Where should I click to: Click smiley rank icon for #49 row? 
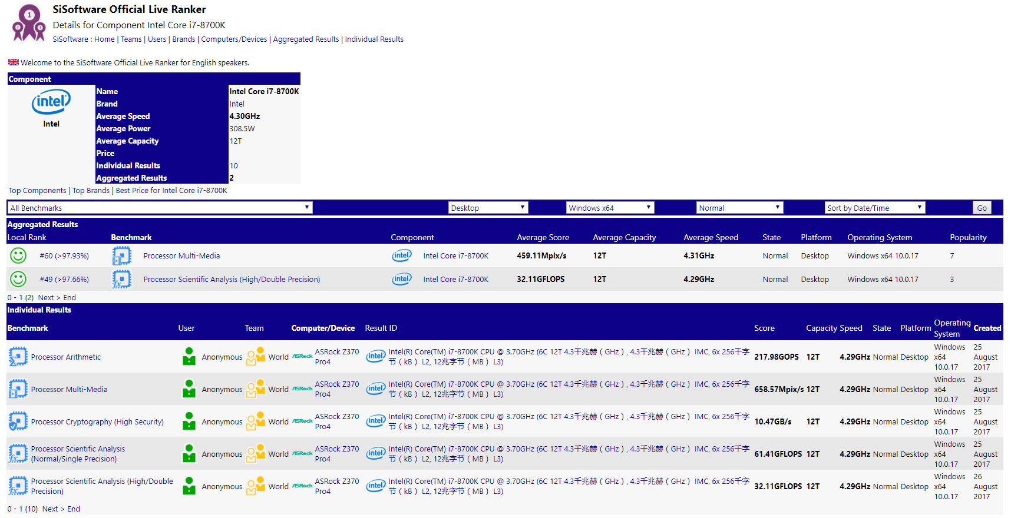(x=18, y=279)
